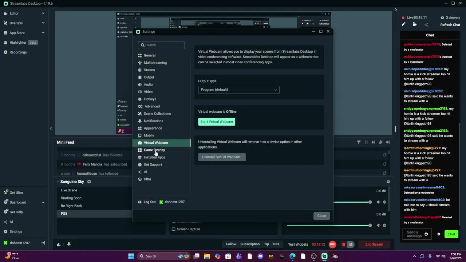This screenshot has height=262, width=466.
Task: Replay the Felix Mancia subscription alert
Action: 384,164
